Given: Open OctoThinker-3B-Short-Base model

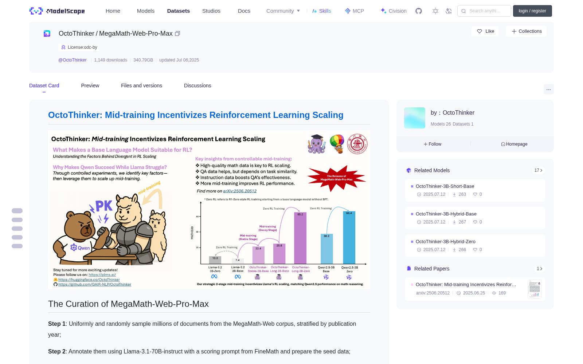Looking at the screenshot, I should pyautogui.click(x=445, y=186).
